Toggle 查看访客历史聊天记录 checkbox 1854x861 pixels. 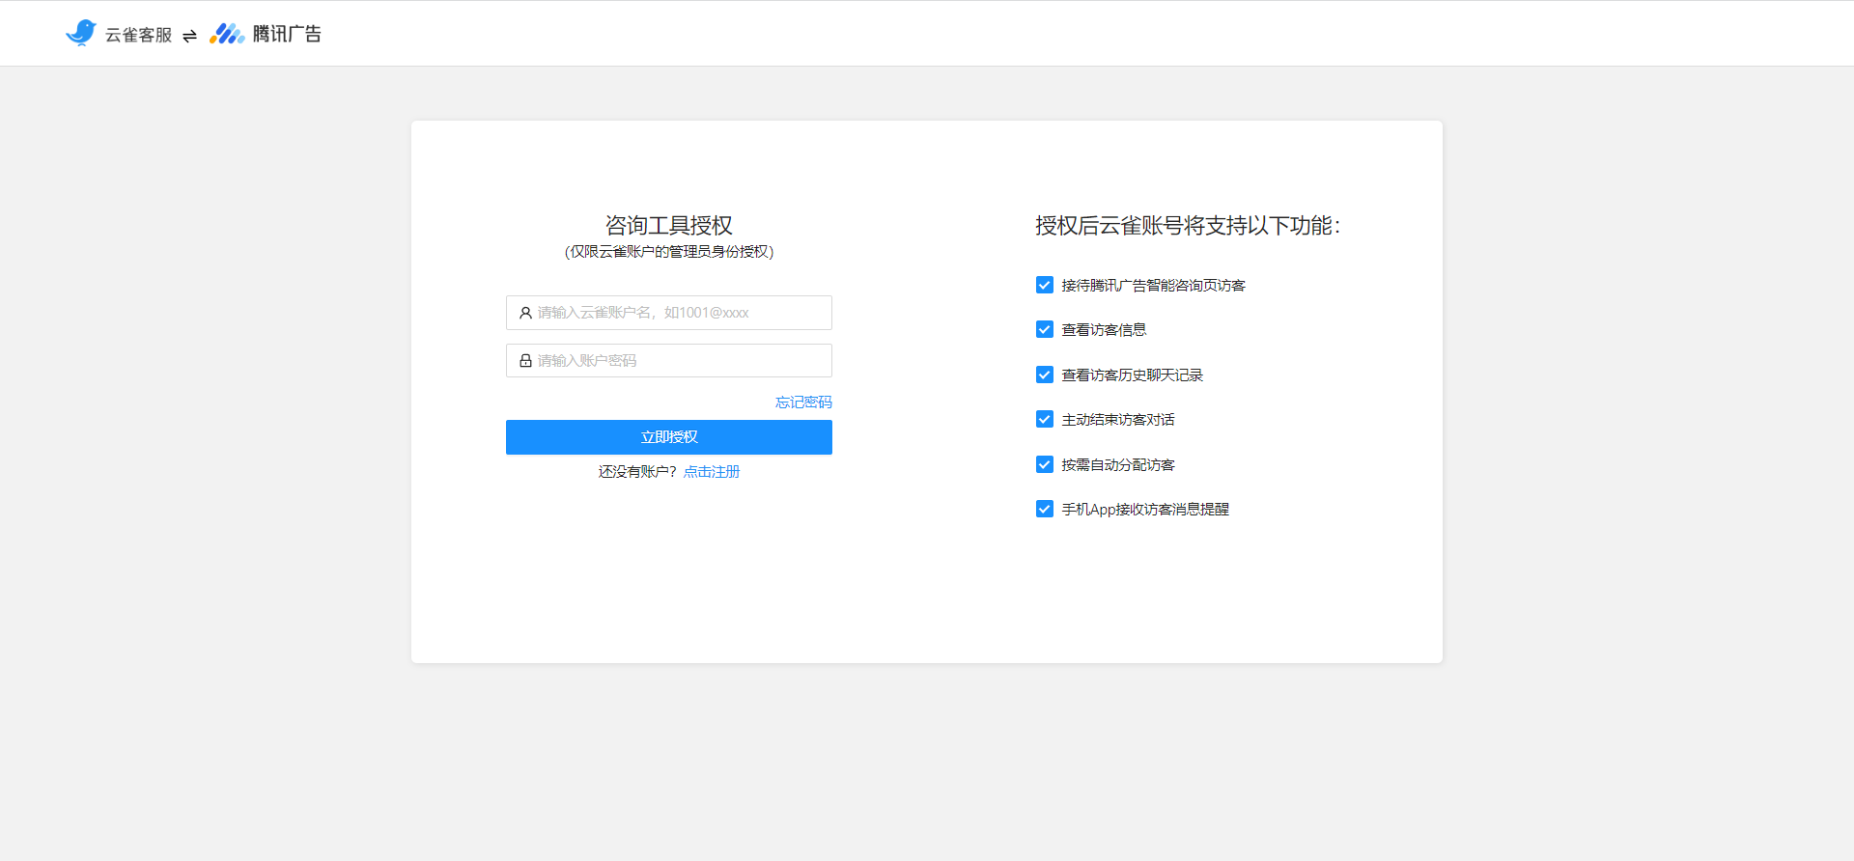[1045, 375]
